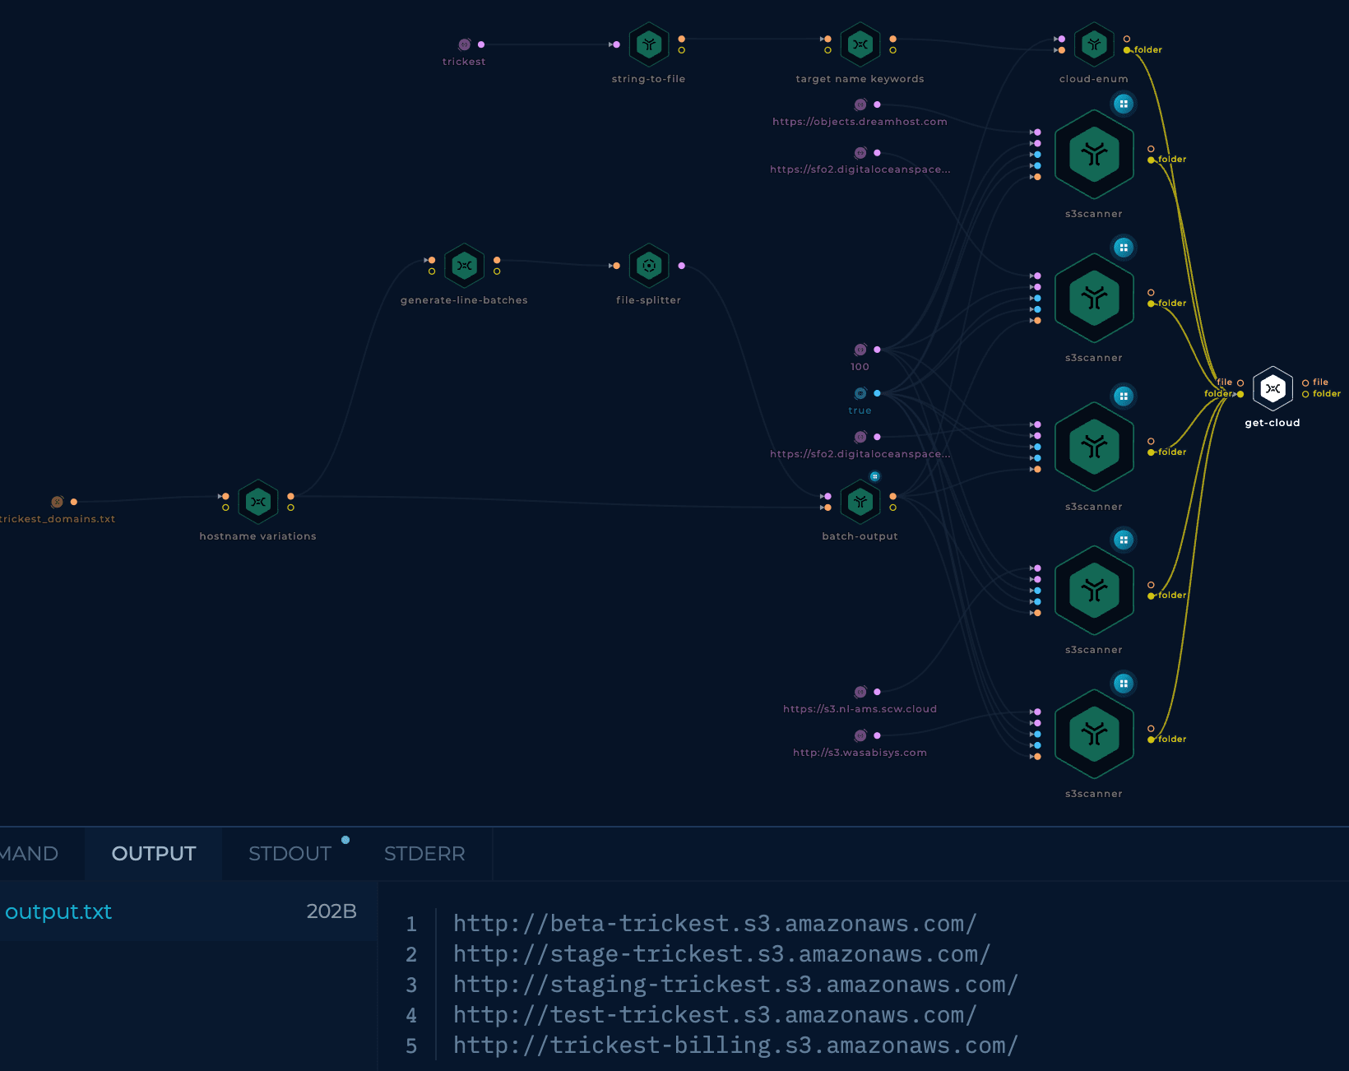1349x1071 pixels.
Task: Open the output.txt file entry
Action: click(58, 911)
